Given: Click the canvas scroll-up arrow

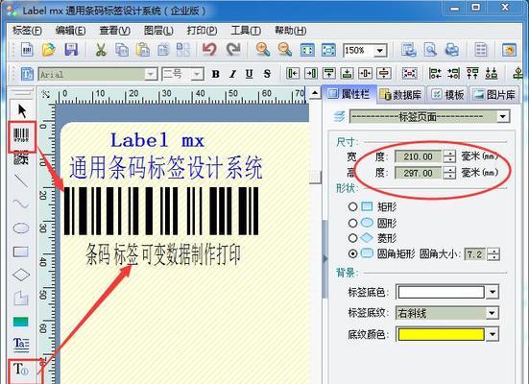Looking at the screenshot, I should pyautogui.click(x=315, y=92).
